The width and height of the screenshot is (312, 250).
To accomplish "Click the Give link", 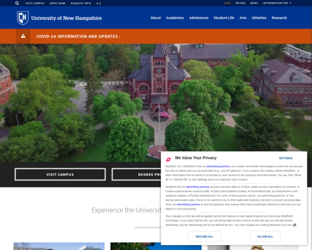I will tap(227, 3).
